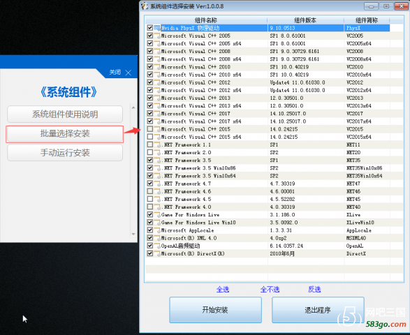
Task: Click scroll up arrow in left panel
Action: pos(133,107)
